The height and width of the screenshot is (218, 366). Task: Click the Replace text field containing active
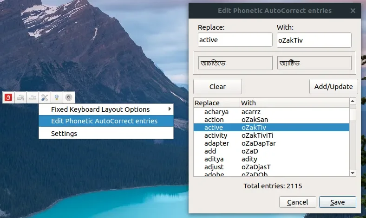235,40
